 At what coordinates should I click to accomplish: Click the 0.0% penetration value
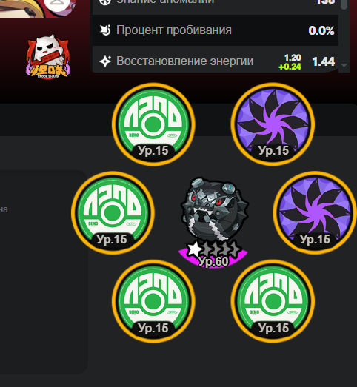(x=321, y=30)
